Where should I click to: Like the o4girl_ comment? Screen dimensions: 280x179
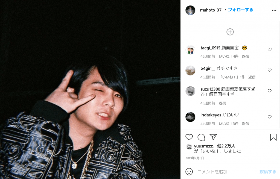click(x=269, y=70)
